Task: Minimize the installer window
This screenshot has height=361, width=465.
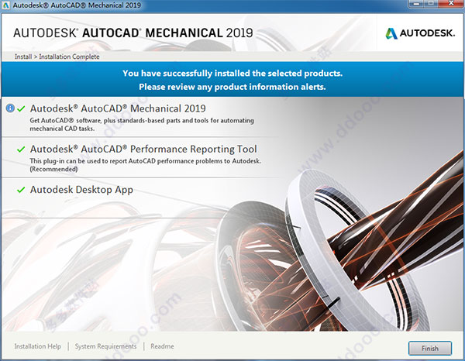Action: [x=418, y=4]
